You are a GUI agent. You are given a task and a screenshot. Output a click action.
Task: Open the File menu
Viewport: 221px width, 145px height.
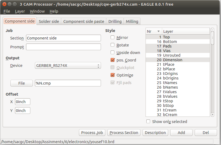pos(7,11)
